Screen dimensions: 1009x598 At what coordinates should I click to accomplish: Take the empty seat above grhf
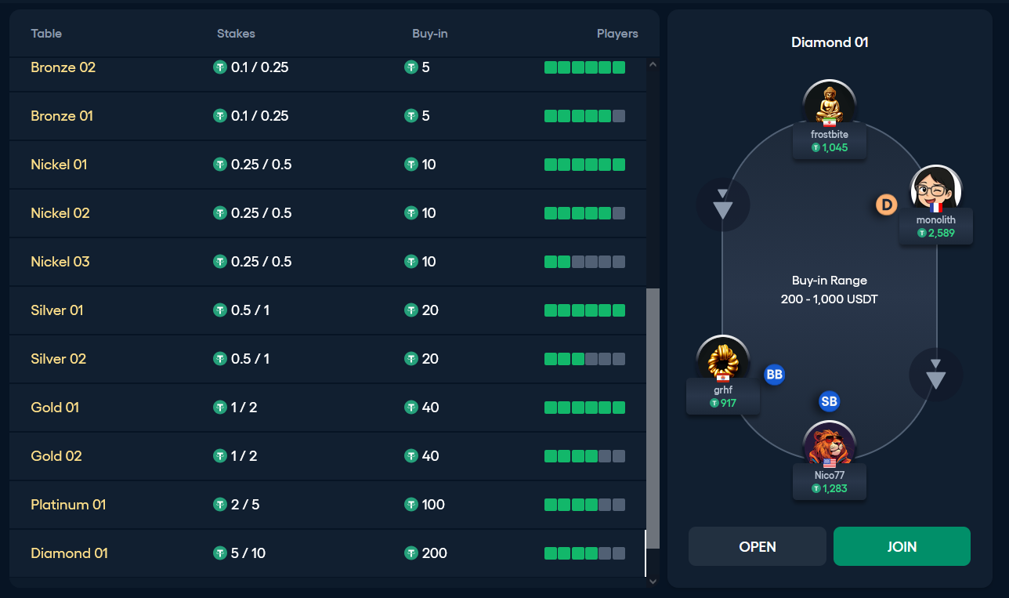(723, 205)
